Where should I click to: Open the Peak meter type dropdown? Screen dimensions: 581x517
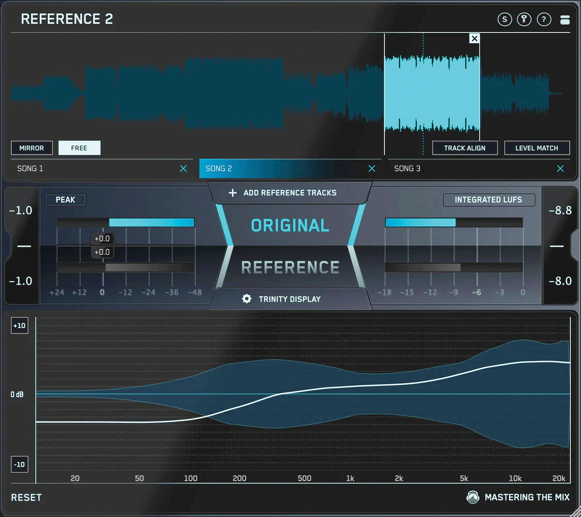tap(65, 200)
